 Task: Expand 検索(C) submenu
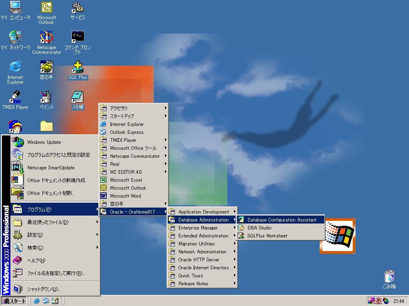[x=54, y=247]
